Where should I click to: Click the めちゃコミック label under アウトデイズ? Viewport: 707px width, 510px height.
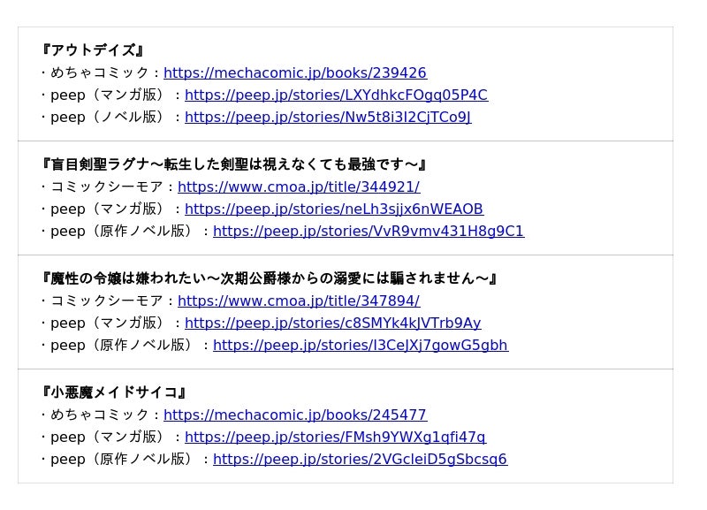(x=100, y=73)
